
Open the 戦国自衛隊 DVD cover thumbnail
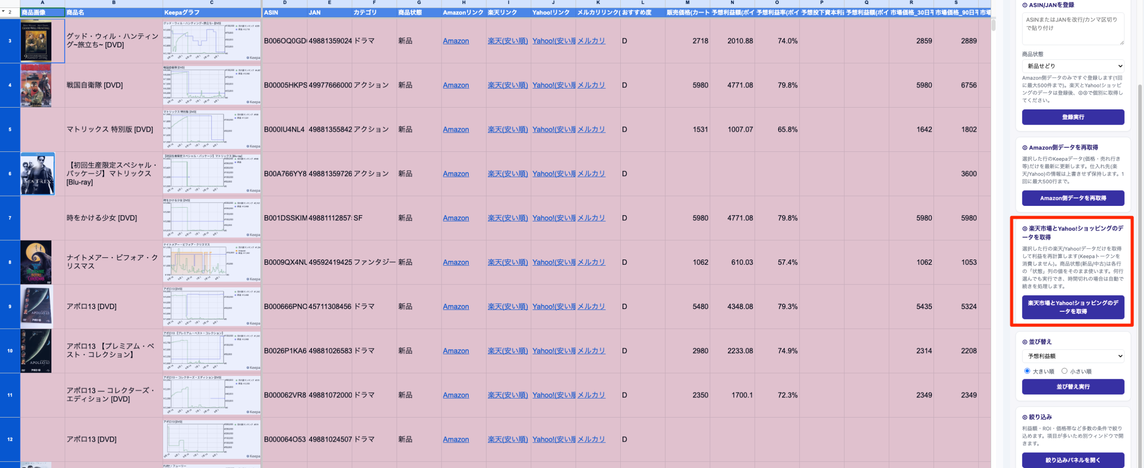tap(36, 85)
